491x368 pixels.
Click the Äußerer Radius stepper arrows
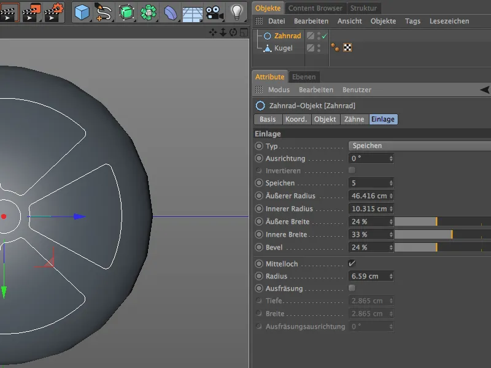pos(391,196)
